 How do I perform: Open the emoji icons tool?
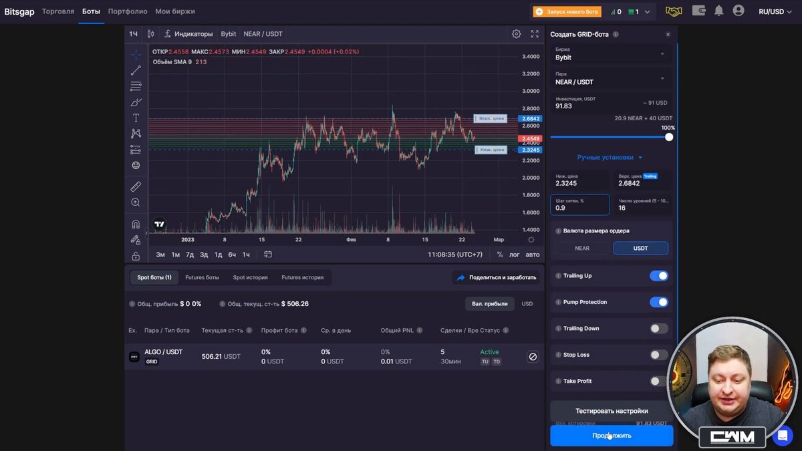pos(136,165)
